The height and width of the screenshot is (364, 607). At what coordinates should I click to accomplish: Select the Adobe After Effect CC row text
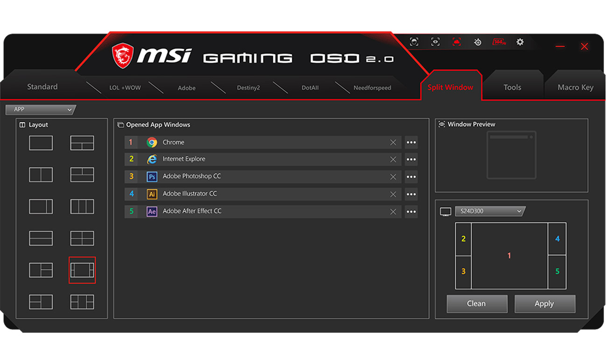click(192, 211)
